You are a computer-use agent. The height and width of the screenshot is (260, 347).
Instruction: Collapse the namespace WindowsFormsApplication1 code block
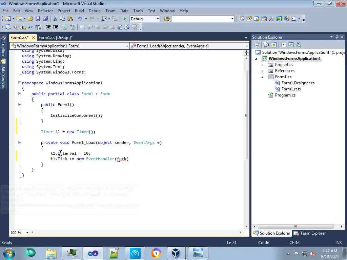pyautogui.click(x=20, y=83)
